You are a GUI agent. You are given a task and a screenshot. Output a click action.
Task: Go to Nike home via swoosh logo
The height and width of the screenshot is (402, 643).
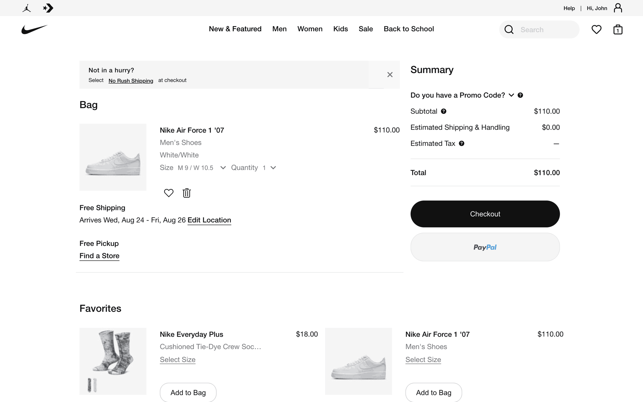pos(34,29)
